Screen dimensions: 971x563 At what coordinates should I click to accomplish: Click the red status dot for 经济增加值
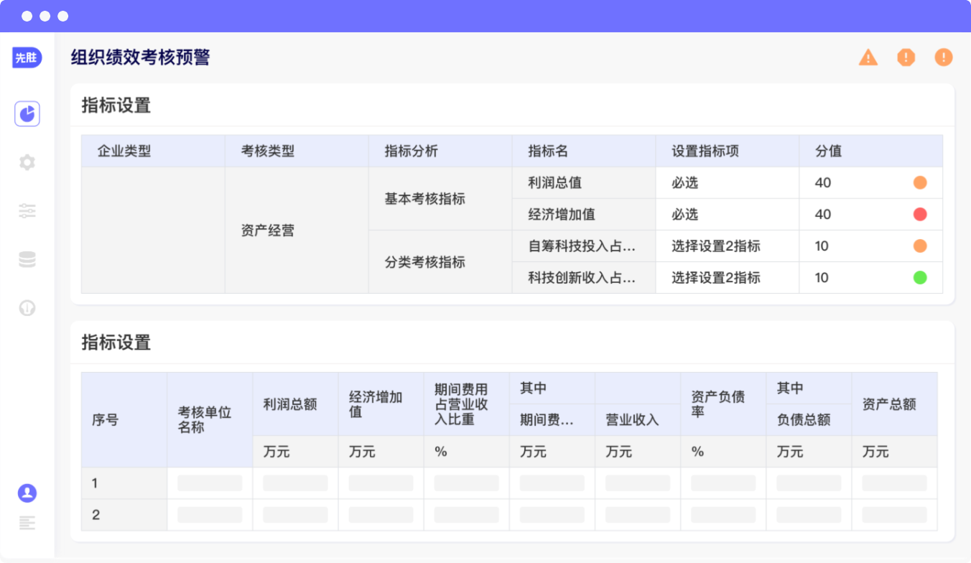tap(920, 215)
